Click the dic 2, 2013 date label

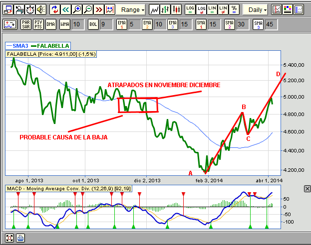(147, 180)
